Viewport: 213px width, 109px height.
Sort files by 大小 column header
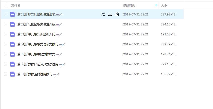click(164, 5)
